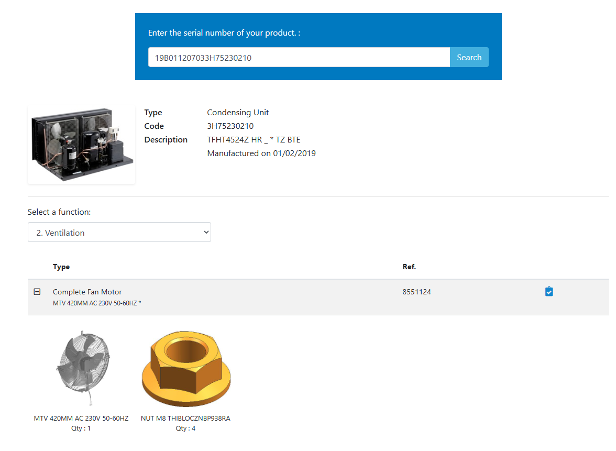The image size is (616, 451).
Task: Open the condensing unit product thumbnail
Action: coord(82,144)
